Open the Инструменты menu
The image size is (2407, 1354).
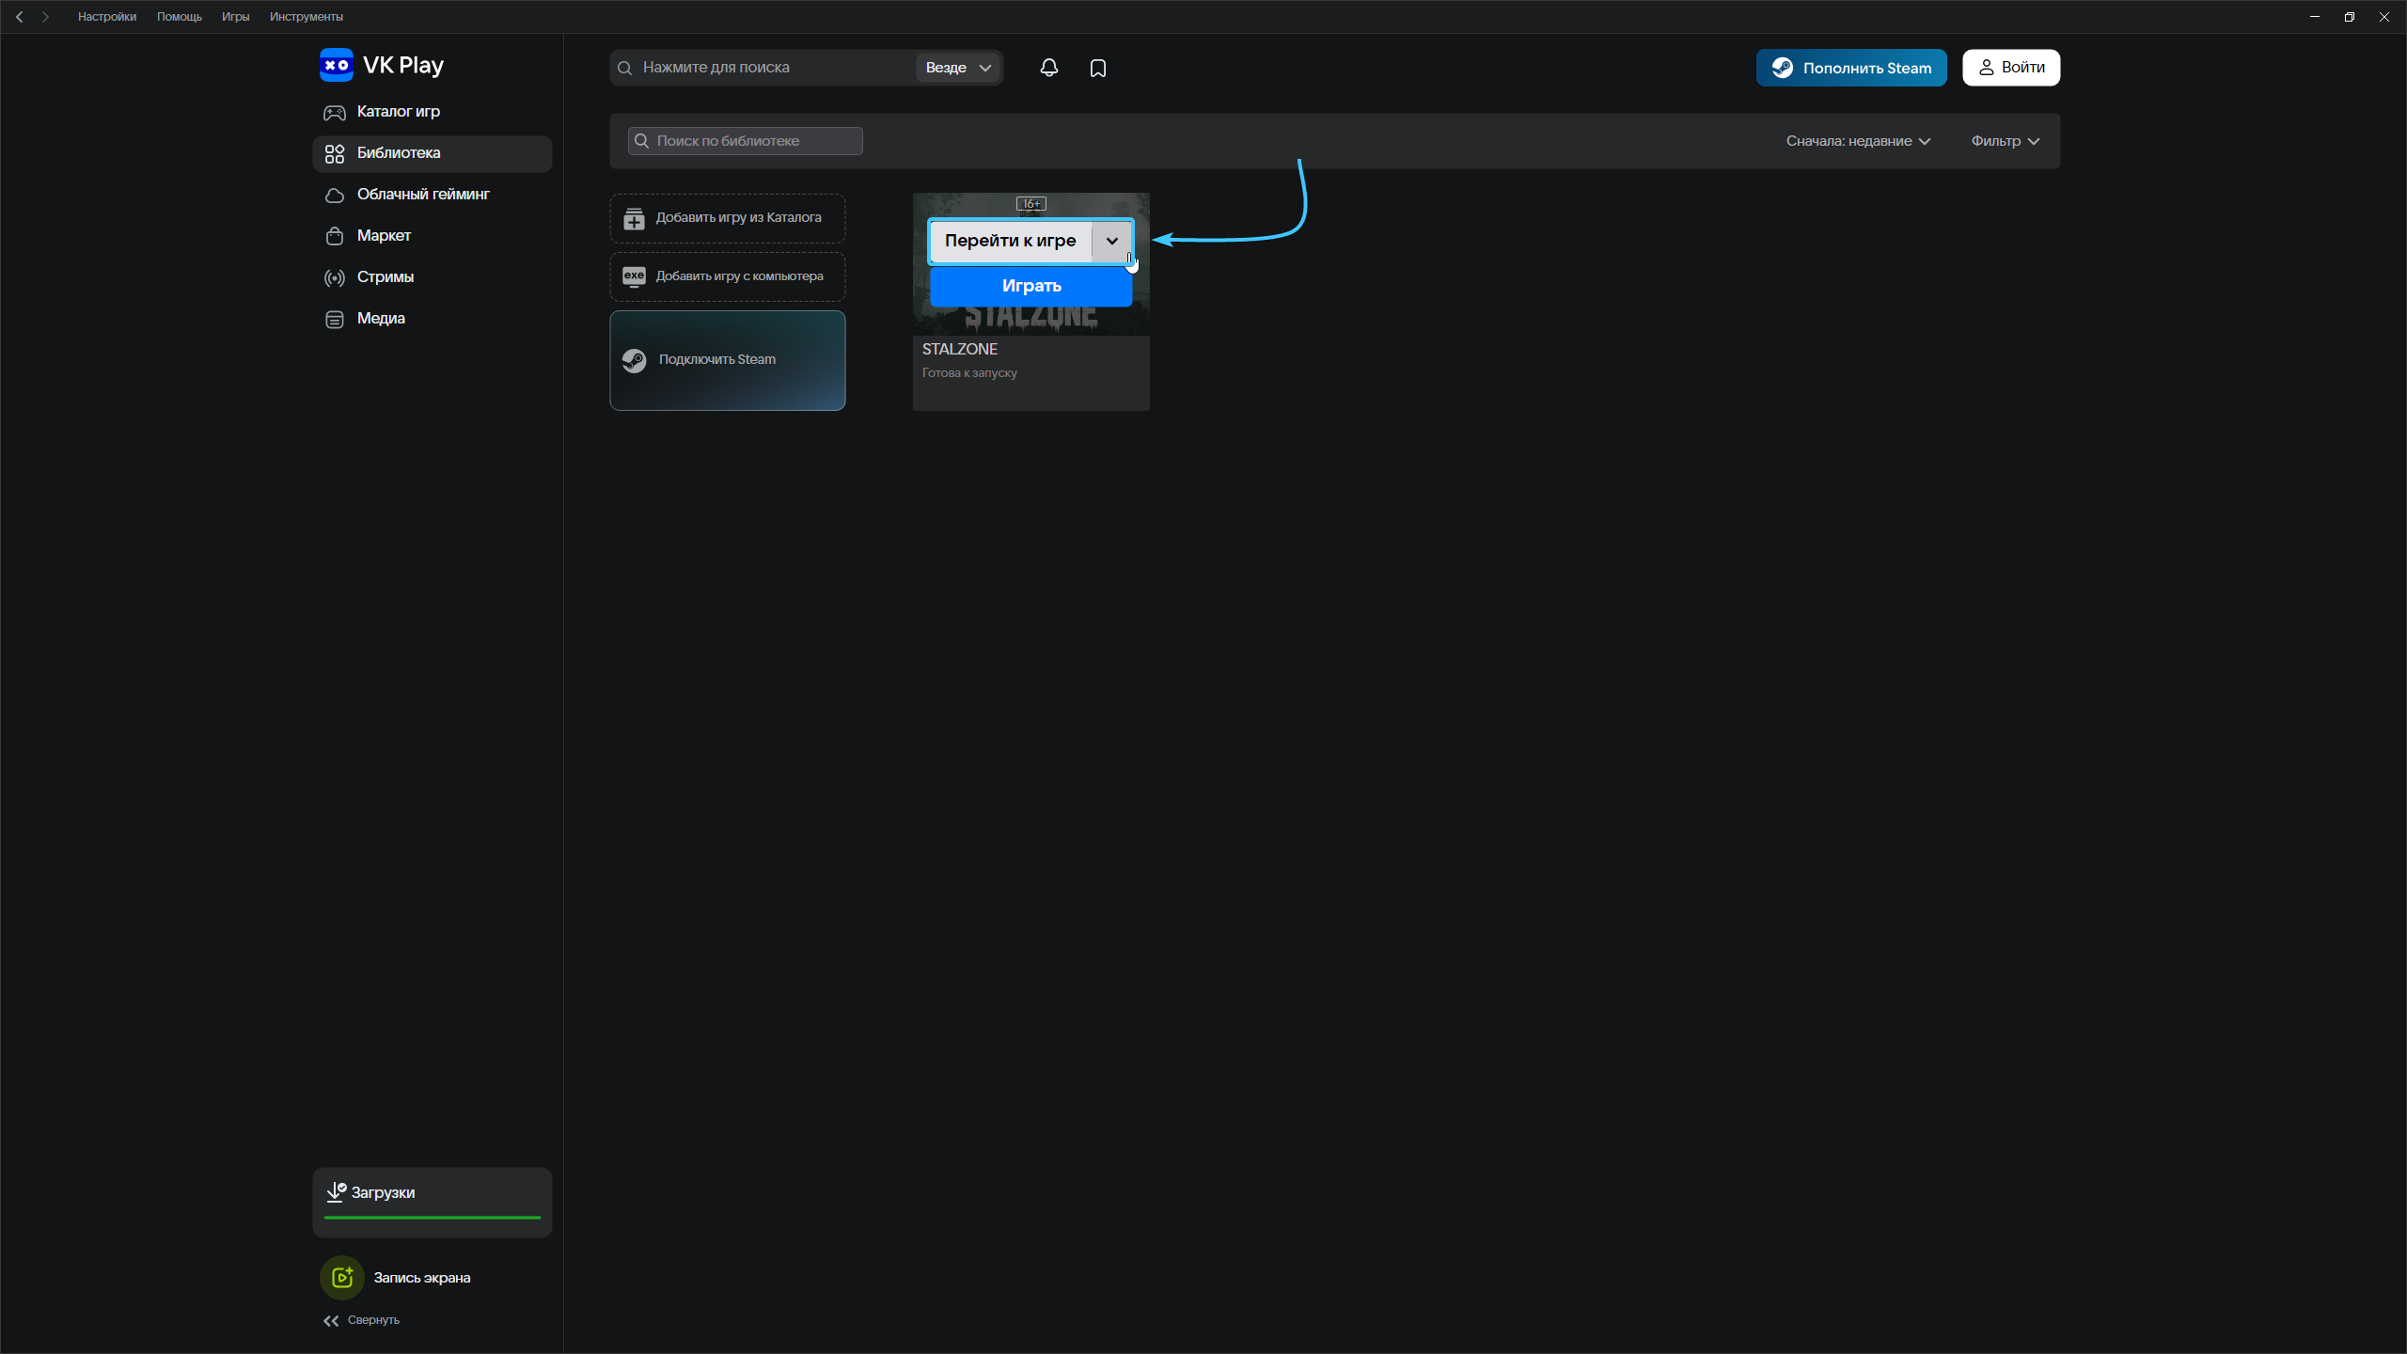click(307, 17)
